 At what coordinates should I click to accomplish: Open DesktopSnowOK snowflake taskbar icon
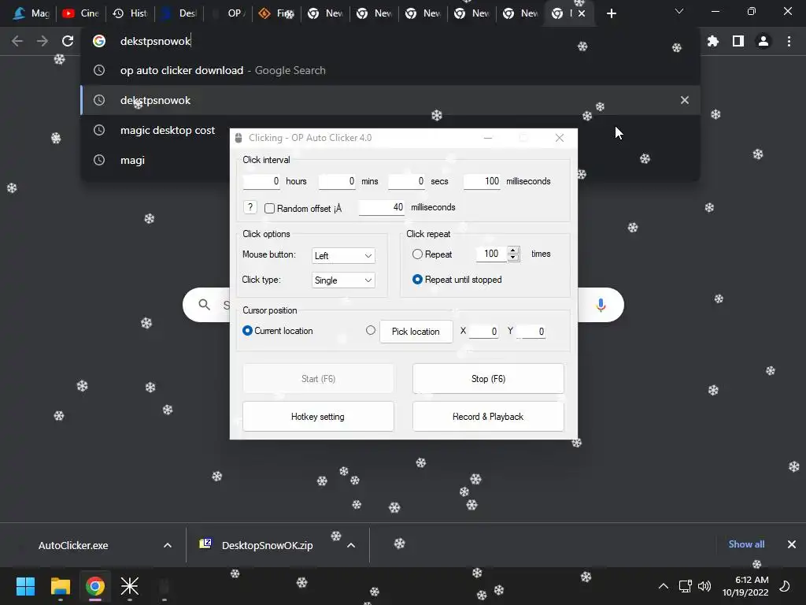130,586
